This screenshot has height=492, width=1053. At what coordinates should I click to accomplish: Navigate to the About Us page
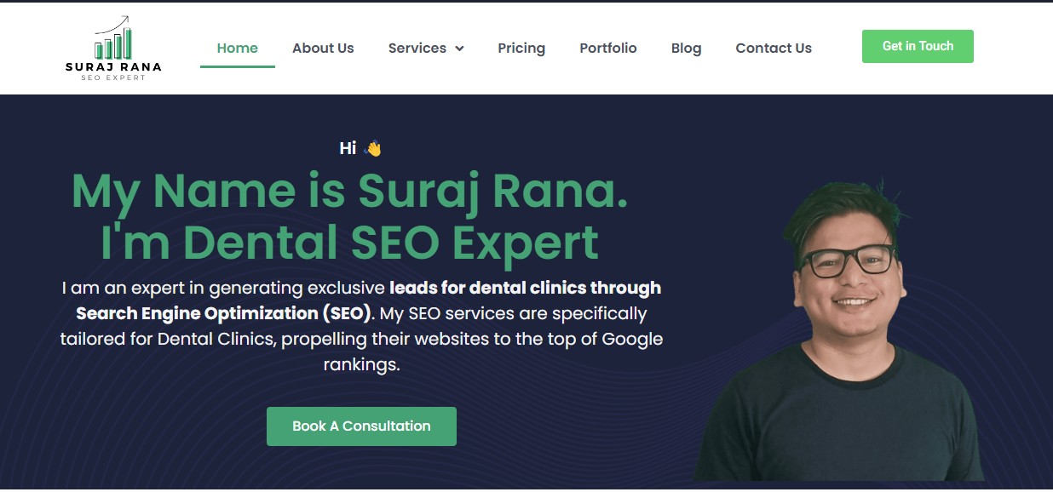pyautogui.click(x=323, y=48)
